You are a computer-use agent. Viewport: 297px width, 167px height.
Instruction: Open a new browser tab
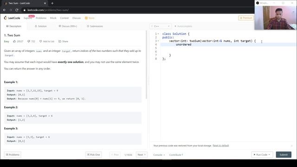pyautogui.click(x=52, y=3)
